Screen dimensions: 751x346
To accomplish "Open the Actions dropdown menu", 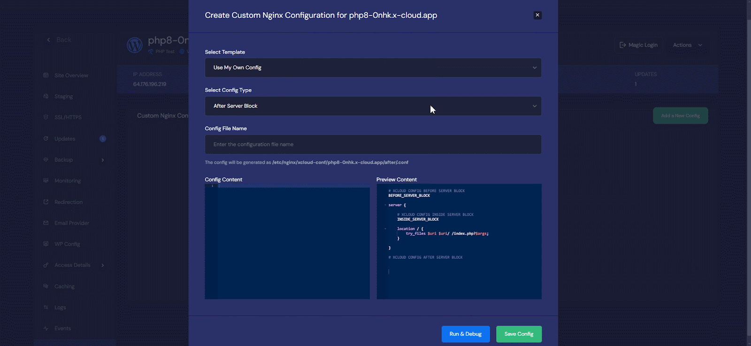I will [688, 45].
